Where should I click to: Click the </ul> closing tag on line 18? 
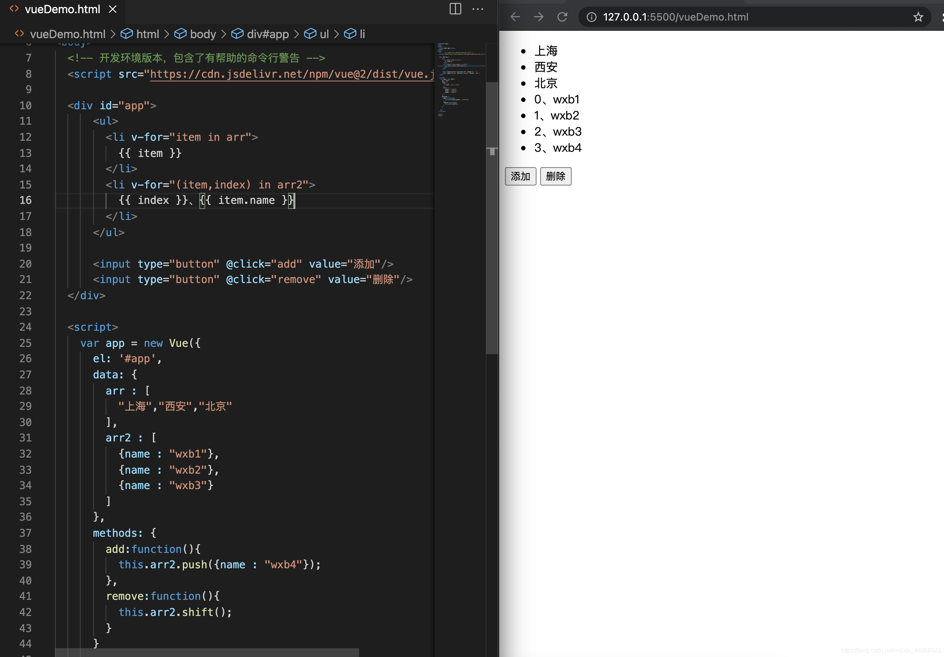[x=108, y=232]
